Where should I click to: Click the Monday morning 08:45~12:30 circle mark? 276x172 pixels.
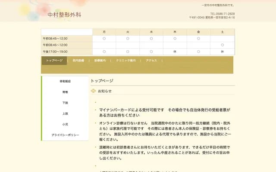[104, 38]
